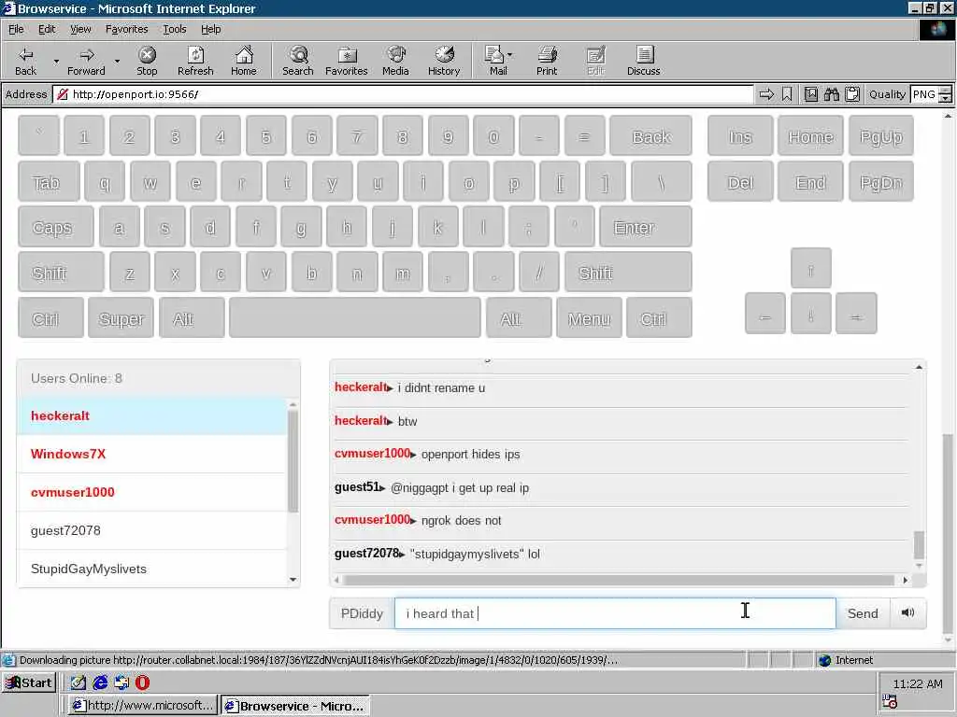Click the speaker sound icon beside Send
Viewport: 957px width, 717px height.
pos(907,612)
